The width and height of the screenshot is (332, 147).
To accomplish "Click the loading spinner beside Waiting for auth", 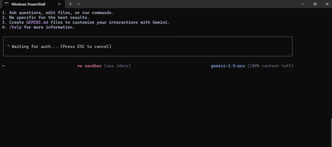I will [8, 46].
